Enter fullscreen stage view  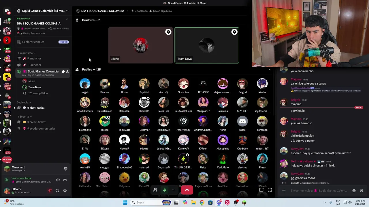270,190
